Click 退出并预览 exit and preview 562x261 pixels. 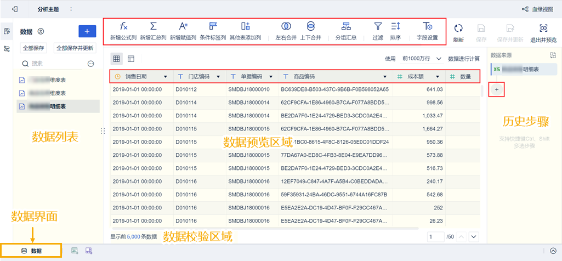pyautogui.click(x=544, y=33)
